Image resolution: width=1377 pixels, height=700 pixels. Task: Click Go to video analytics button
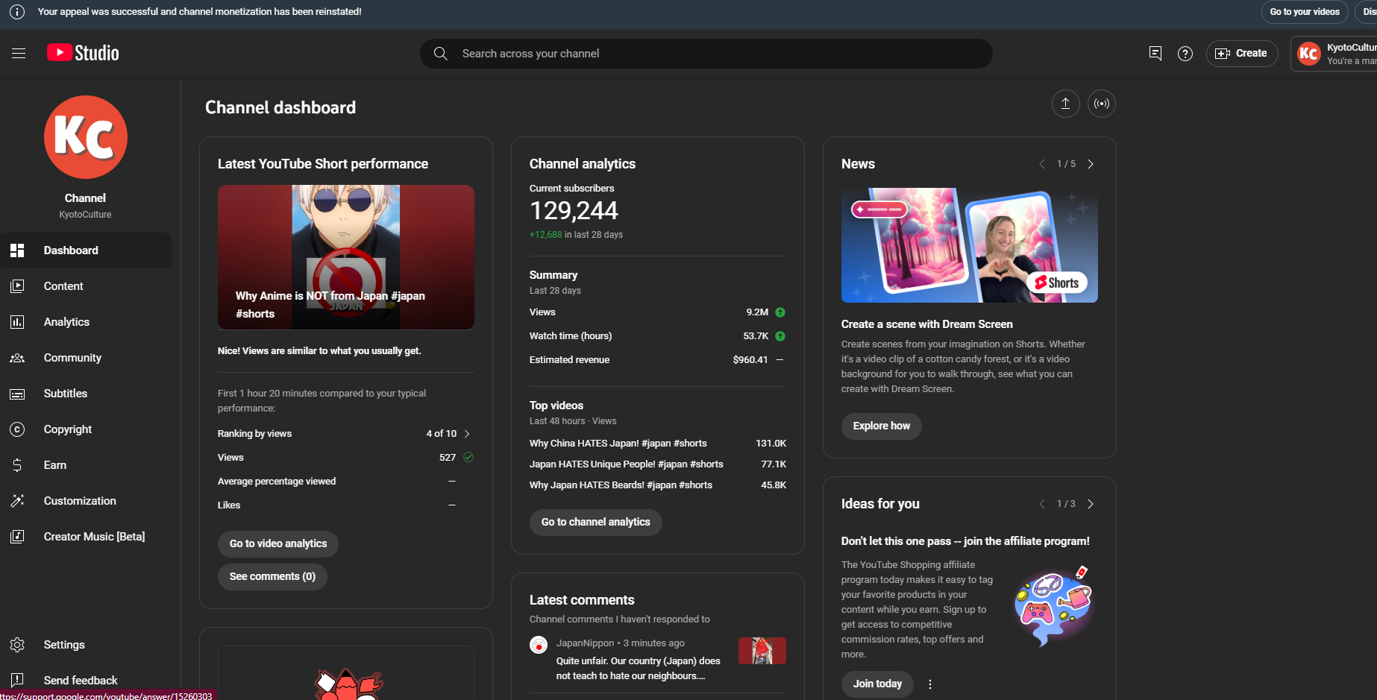(x=278, y=543)
